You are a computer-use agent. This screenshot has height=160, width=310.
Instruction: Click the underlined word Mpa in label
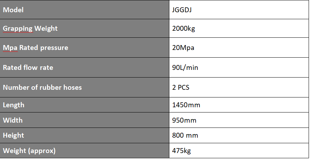point(10,48)
